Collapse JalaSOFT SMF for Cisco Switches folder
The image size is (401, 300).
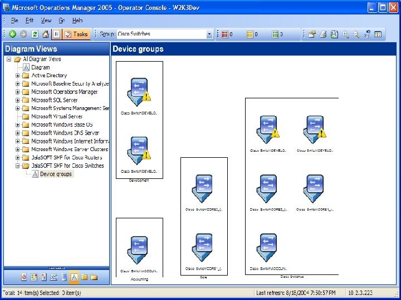click(17, 166)
